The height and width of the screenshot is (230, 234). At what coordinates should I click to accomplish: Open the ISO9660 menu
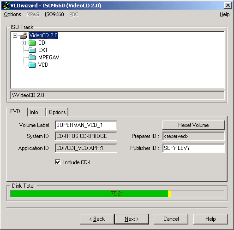coord(54,14)
